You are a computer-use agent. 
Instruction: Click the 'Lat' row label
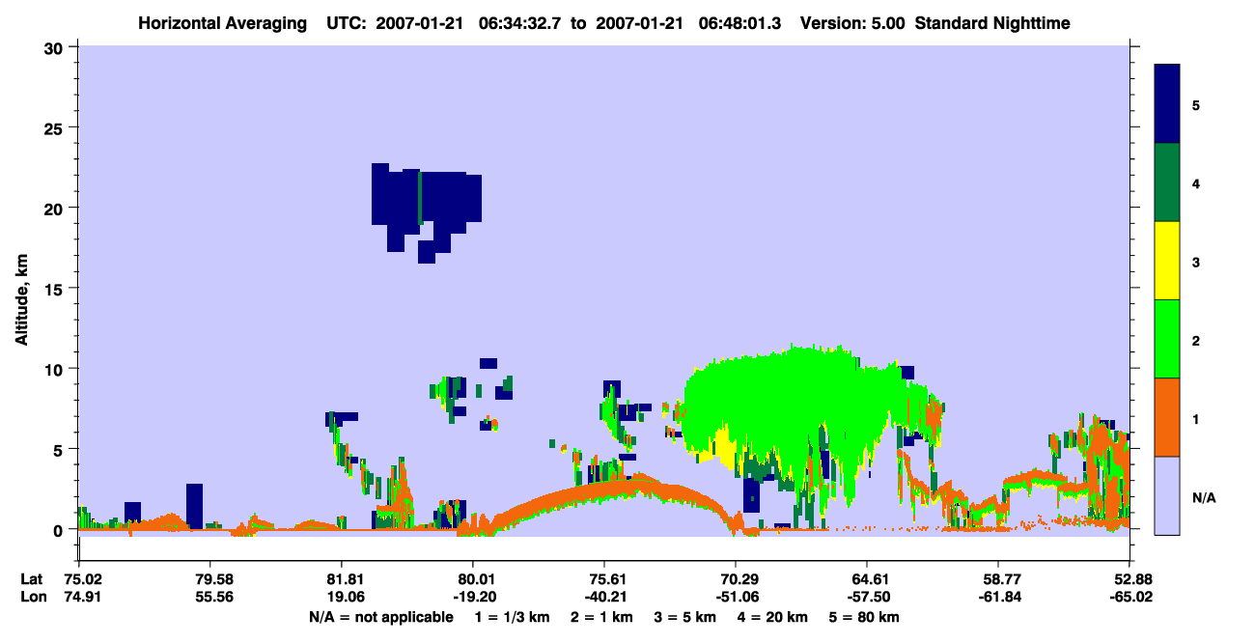[x=31, y=579]
